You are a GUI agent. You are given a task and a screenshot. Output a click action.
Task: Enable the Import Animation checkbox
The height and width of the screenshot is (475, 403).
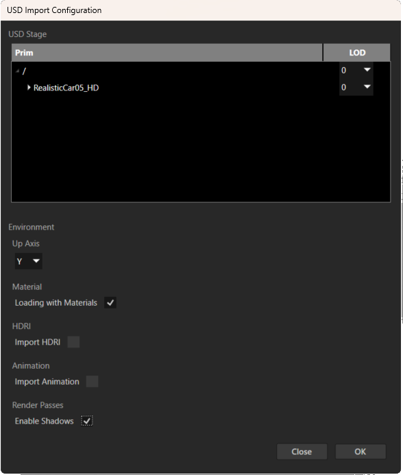(x=92, y=381)
